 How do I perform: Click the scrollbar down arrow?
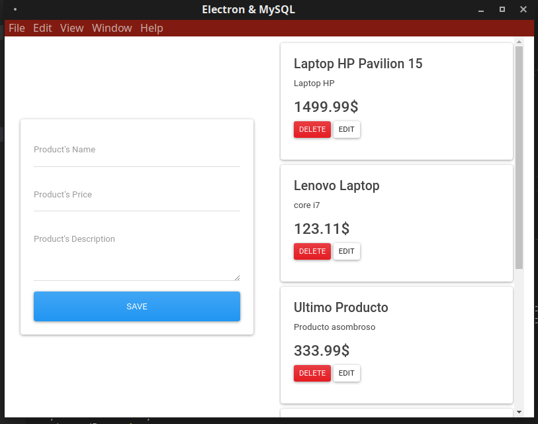(519, 411)
